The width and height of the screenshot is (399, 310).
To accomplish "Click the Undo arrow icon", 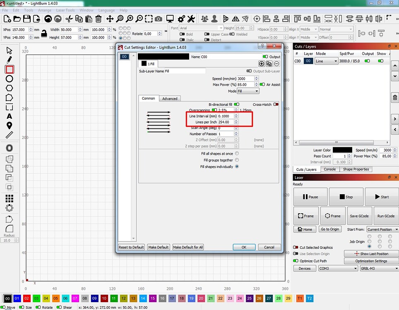I will (48, 19).
